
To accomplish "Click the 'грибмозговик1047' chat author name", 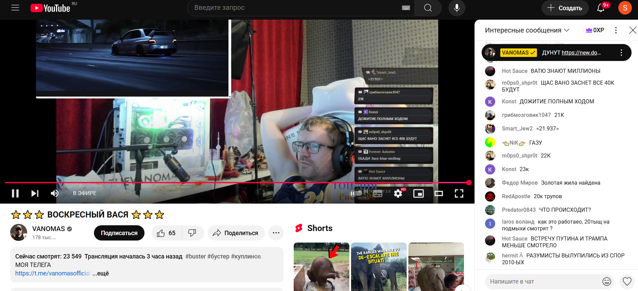I will pyautogui.click(x=526, y=115).
